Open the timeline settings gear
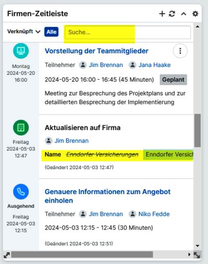Viewport: 208px width, 264px height. coord(195,14)
